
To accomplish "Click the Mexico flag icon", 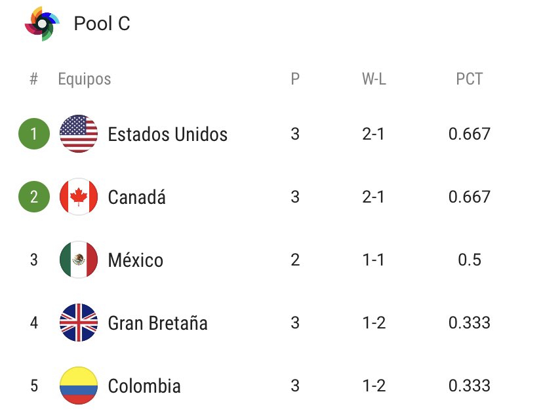I will click(79, 260).
